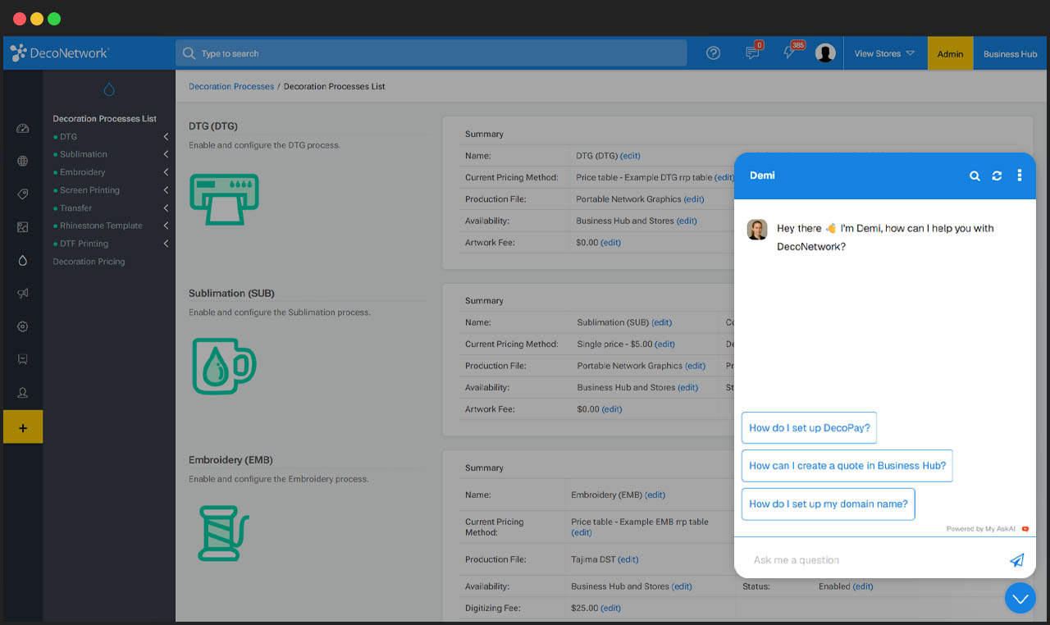Screen dimensions: 1050x625
Task: Select Decoration Pricing in the side menu
Action: tap(89, 262)
